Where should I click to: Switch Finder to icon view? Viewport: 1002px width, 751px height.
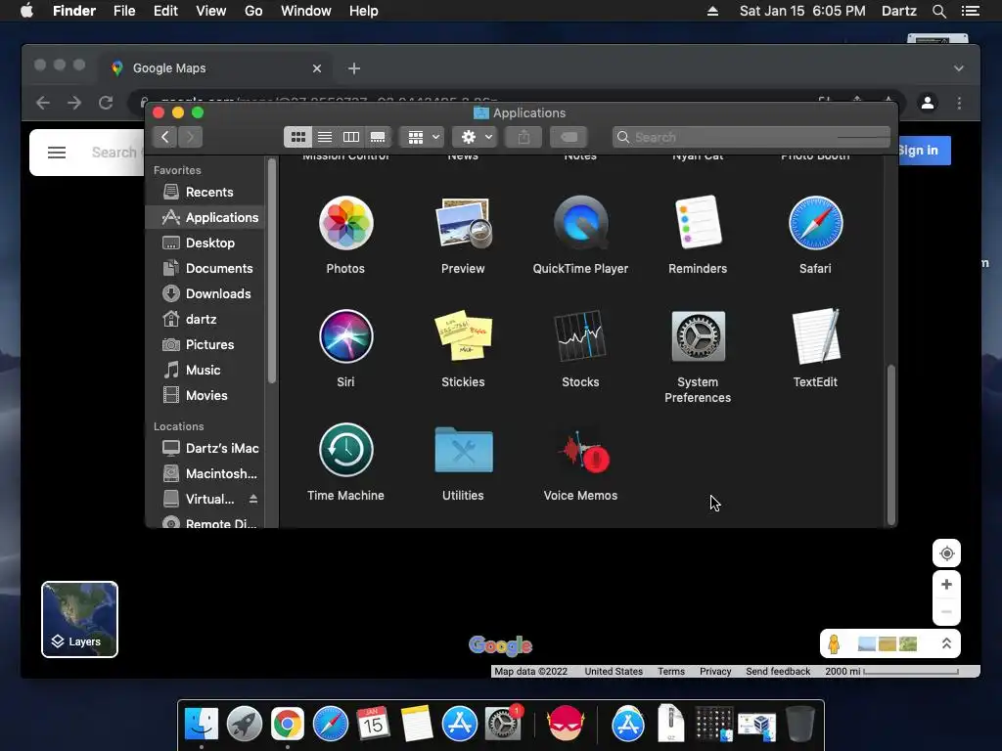tap(297, 137)
